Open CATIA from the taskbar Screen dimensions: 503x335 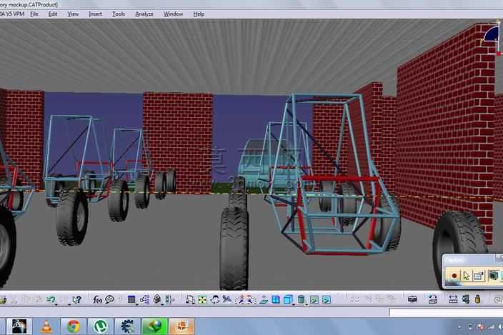19,326
